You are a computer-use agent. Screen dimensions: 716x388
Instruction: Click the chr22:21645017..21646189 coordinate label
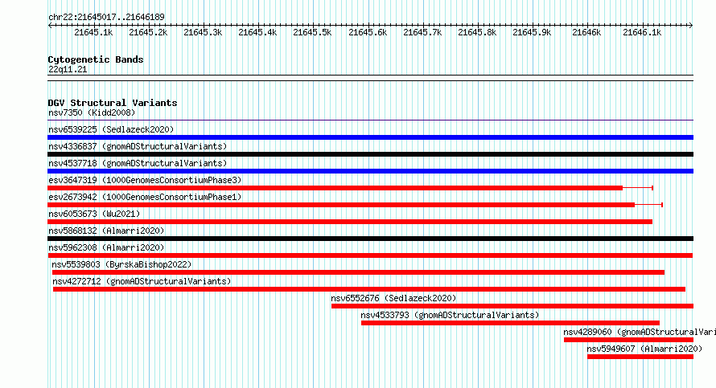[x=106, y=17]
